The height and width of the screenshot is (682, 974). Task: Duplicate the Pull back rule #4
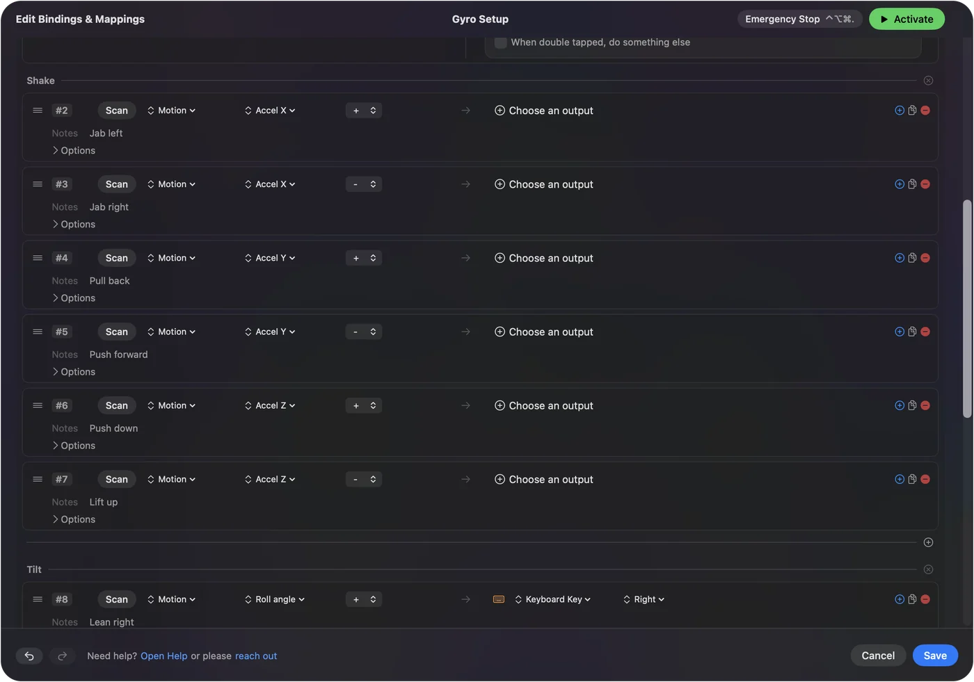[x=912, y=258]
